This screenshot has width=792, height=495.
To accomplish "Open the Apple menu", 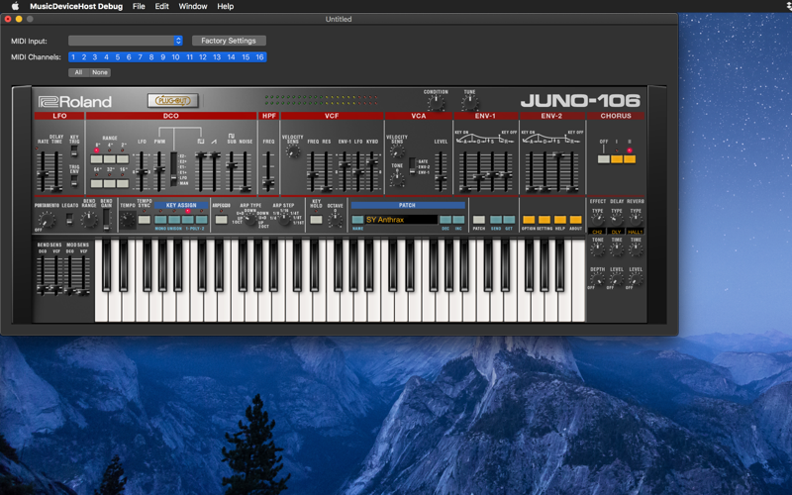I will 15,6.
